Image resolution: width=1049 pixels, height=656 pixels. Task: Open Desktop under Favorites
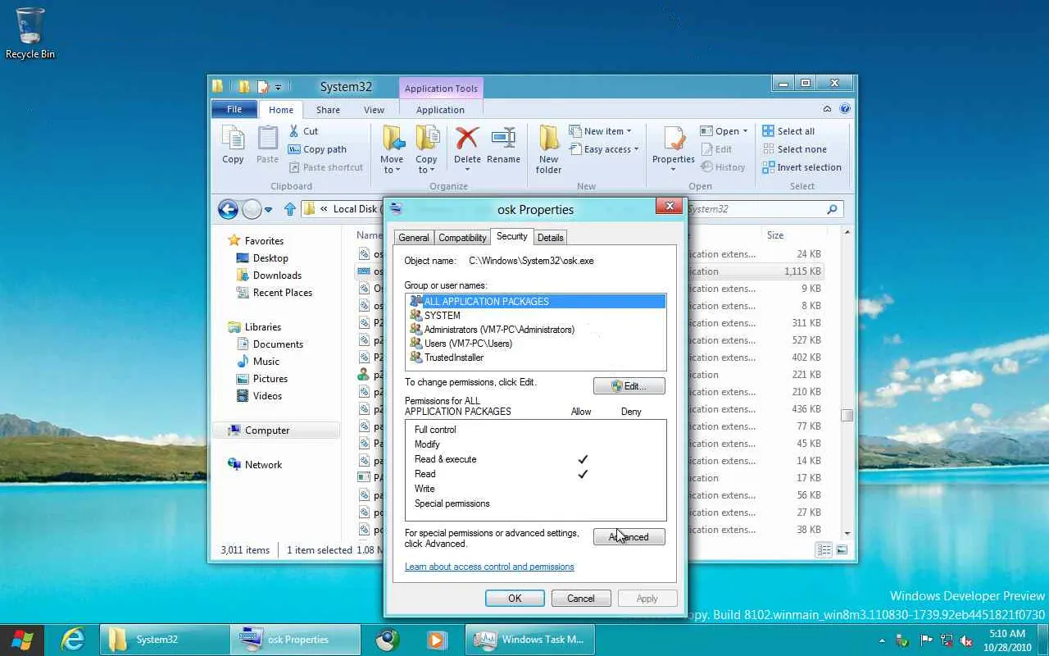[x=270, y=258]
